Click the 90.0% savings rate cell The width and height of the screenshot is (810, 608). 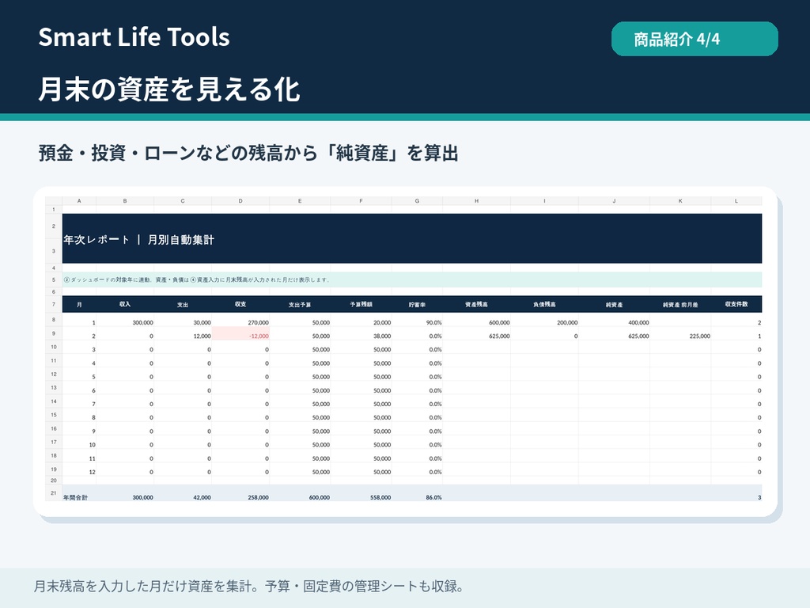point(417,321)
